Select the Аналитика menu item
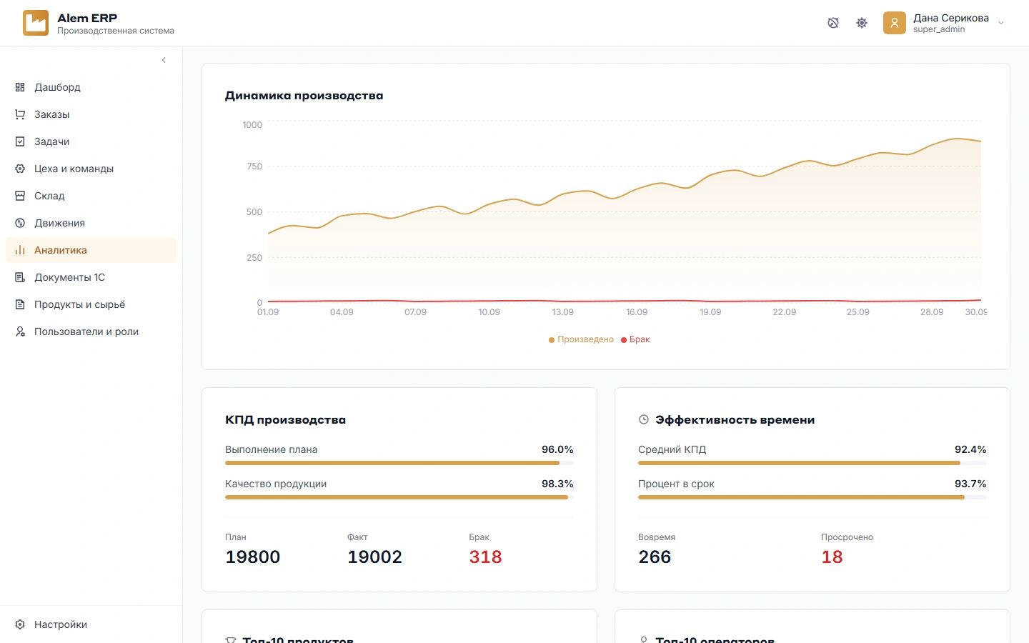 pyautogui.click(x=91, y=250)
